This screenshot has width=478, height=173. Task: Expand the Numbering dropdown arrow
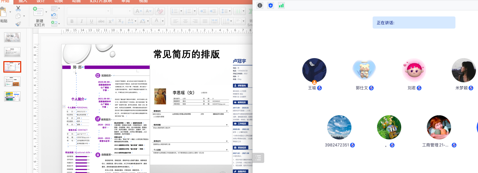(x=195, y=11)
